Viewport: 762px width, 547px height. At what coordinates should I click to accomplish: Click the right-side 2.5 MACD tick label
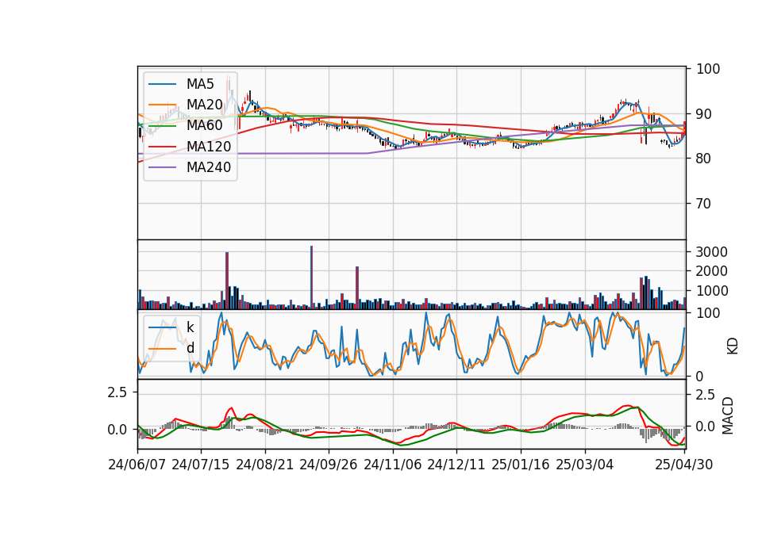[705, 395]
